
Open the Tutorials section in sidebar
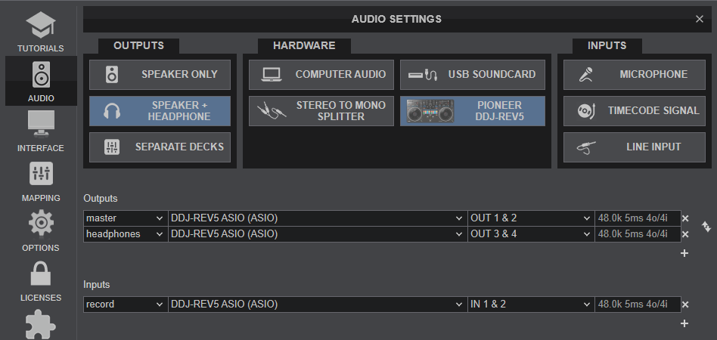[40, 30]
